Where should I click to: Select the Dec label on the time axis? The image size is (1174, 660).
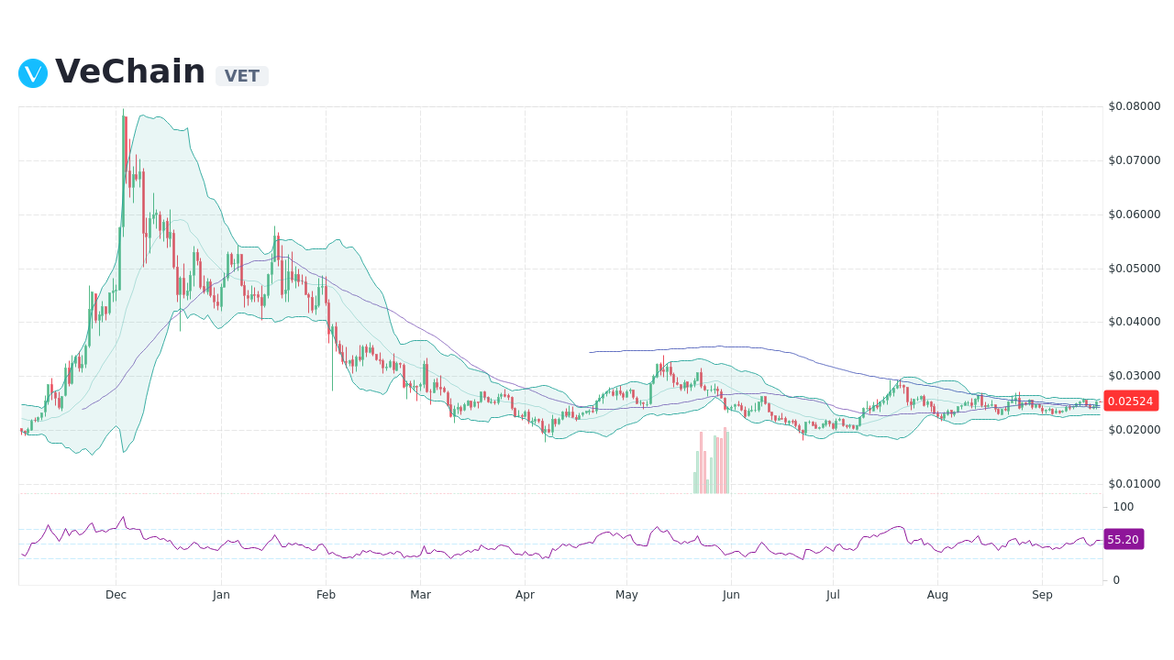pos(116,594)
